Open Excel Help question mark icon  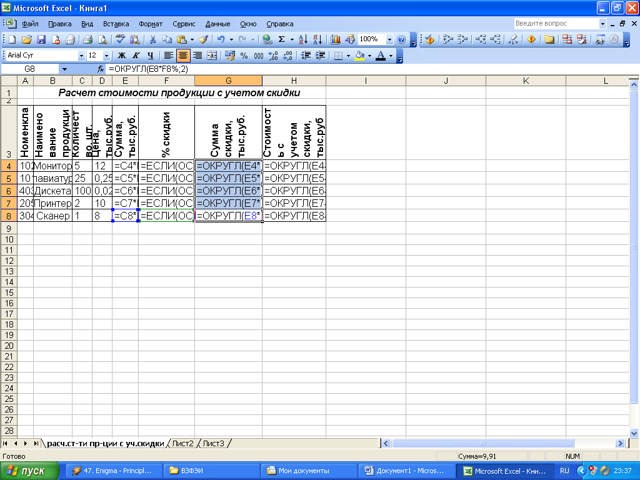click(x=401, y=39)
